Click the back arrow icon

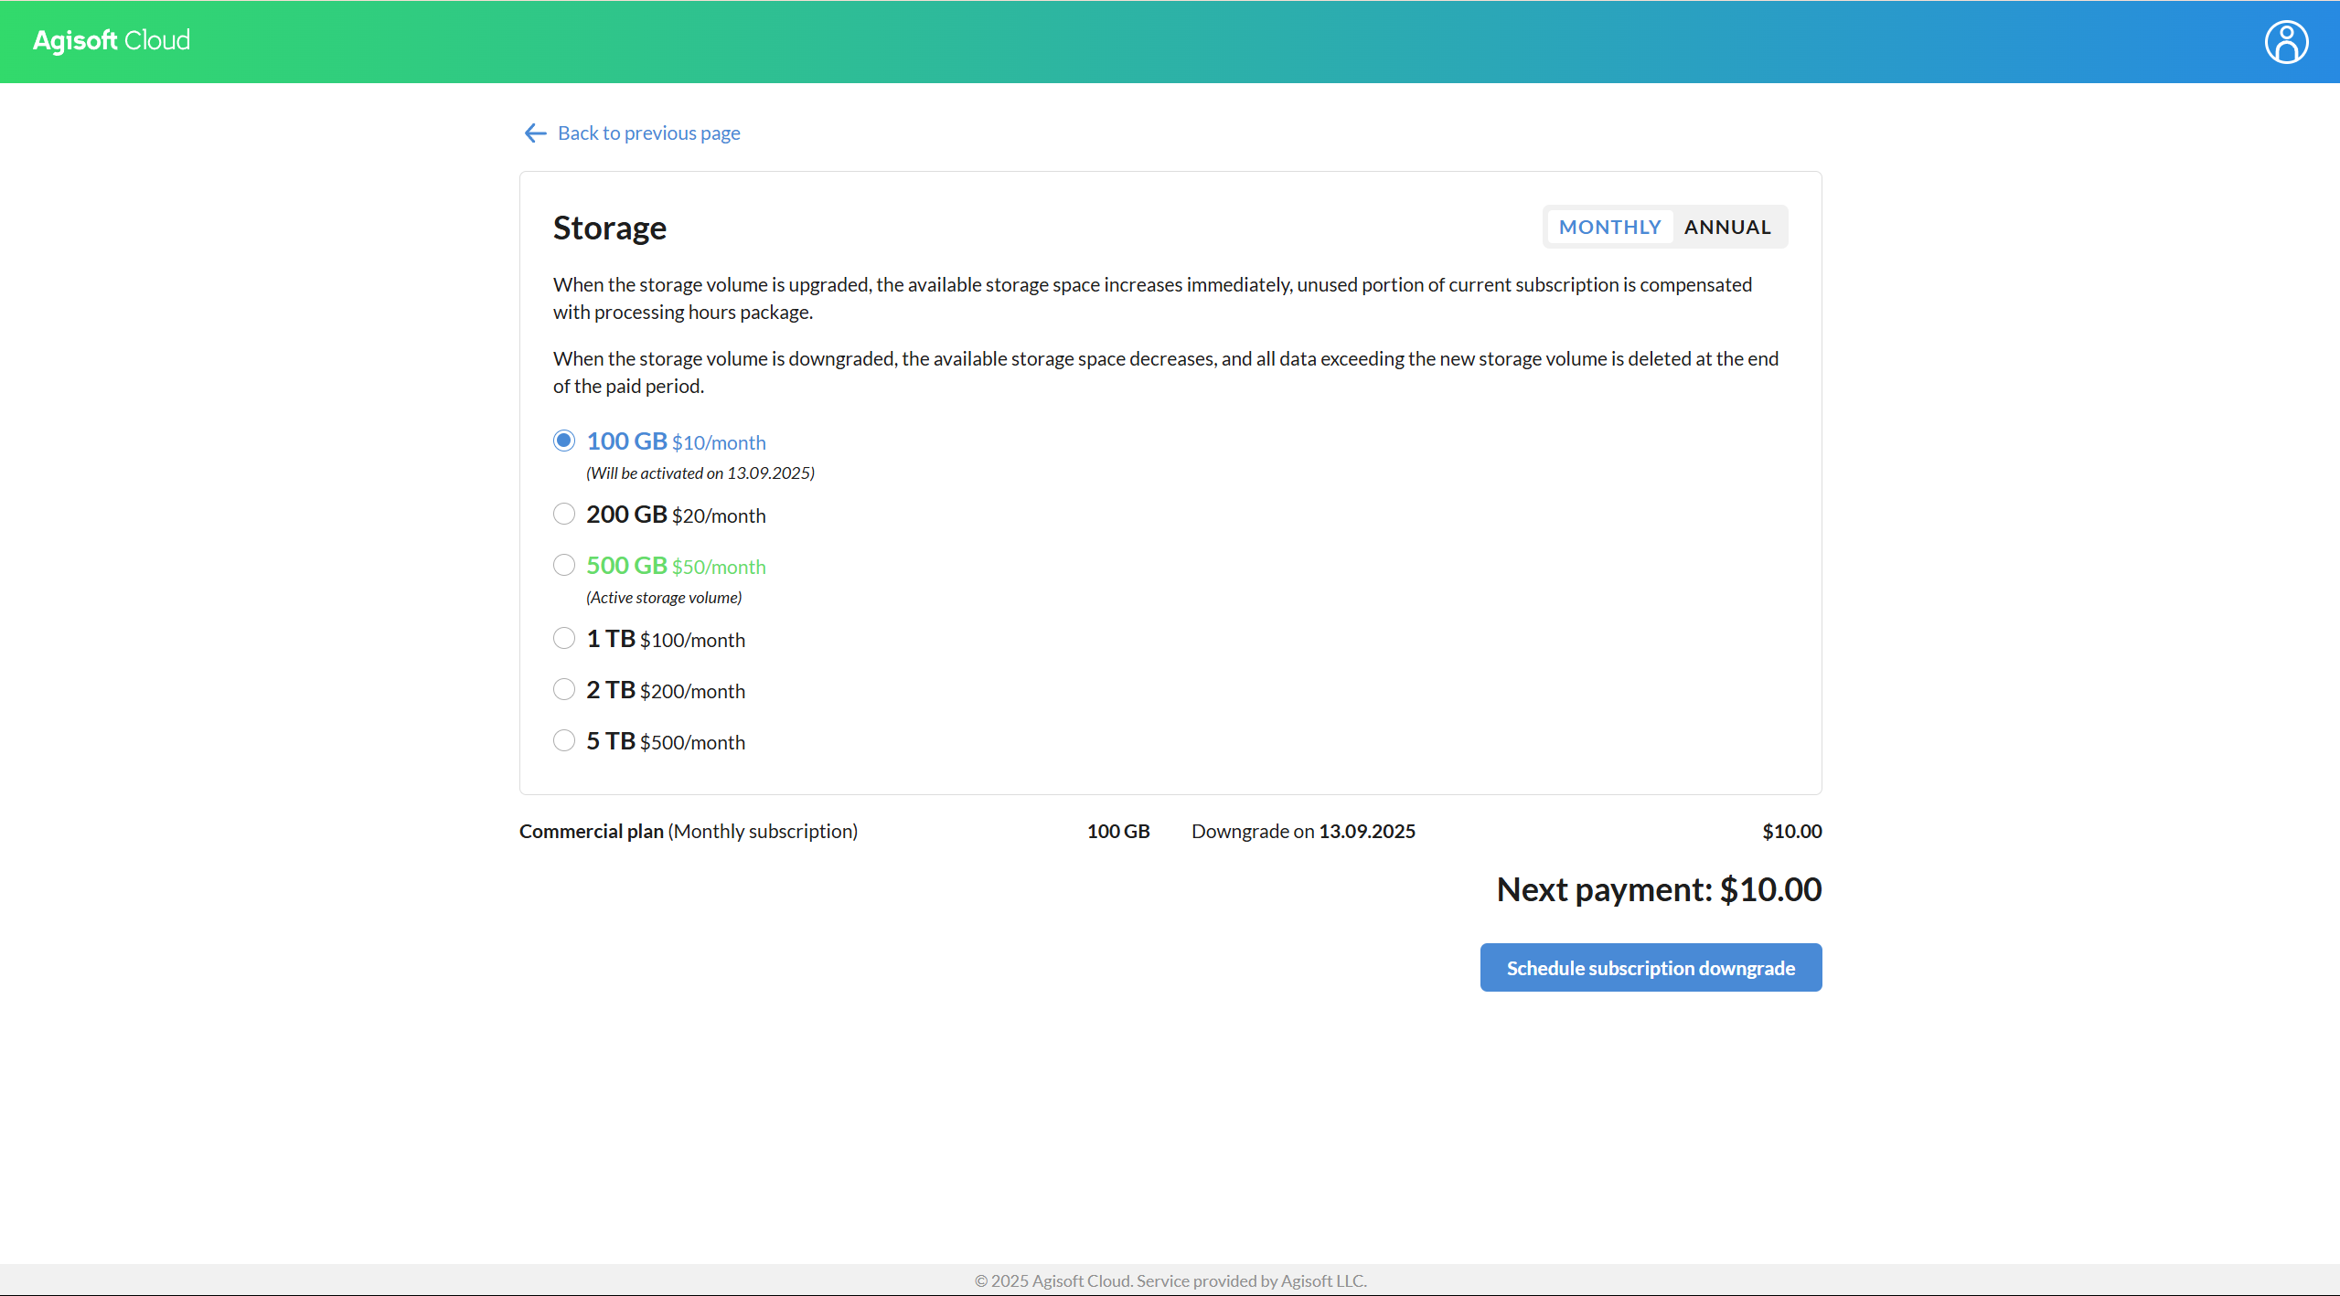click(x=535, y=133)
